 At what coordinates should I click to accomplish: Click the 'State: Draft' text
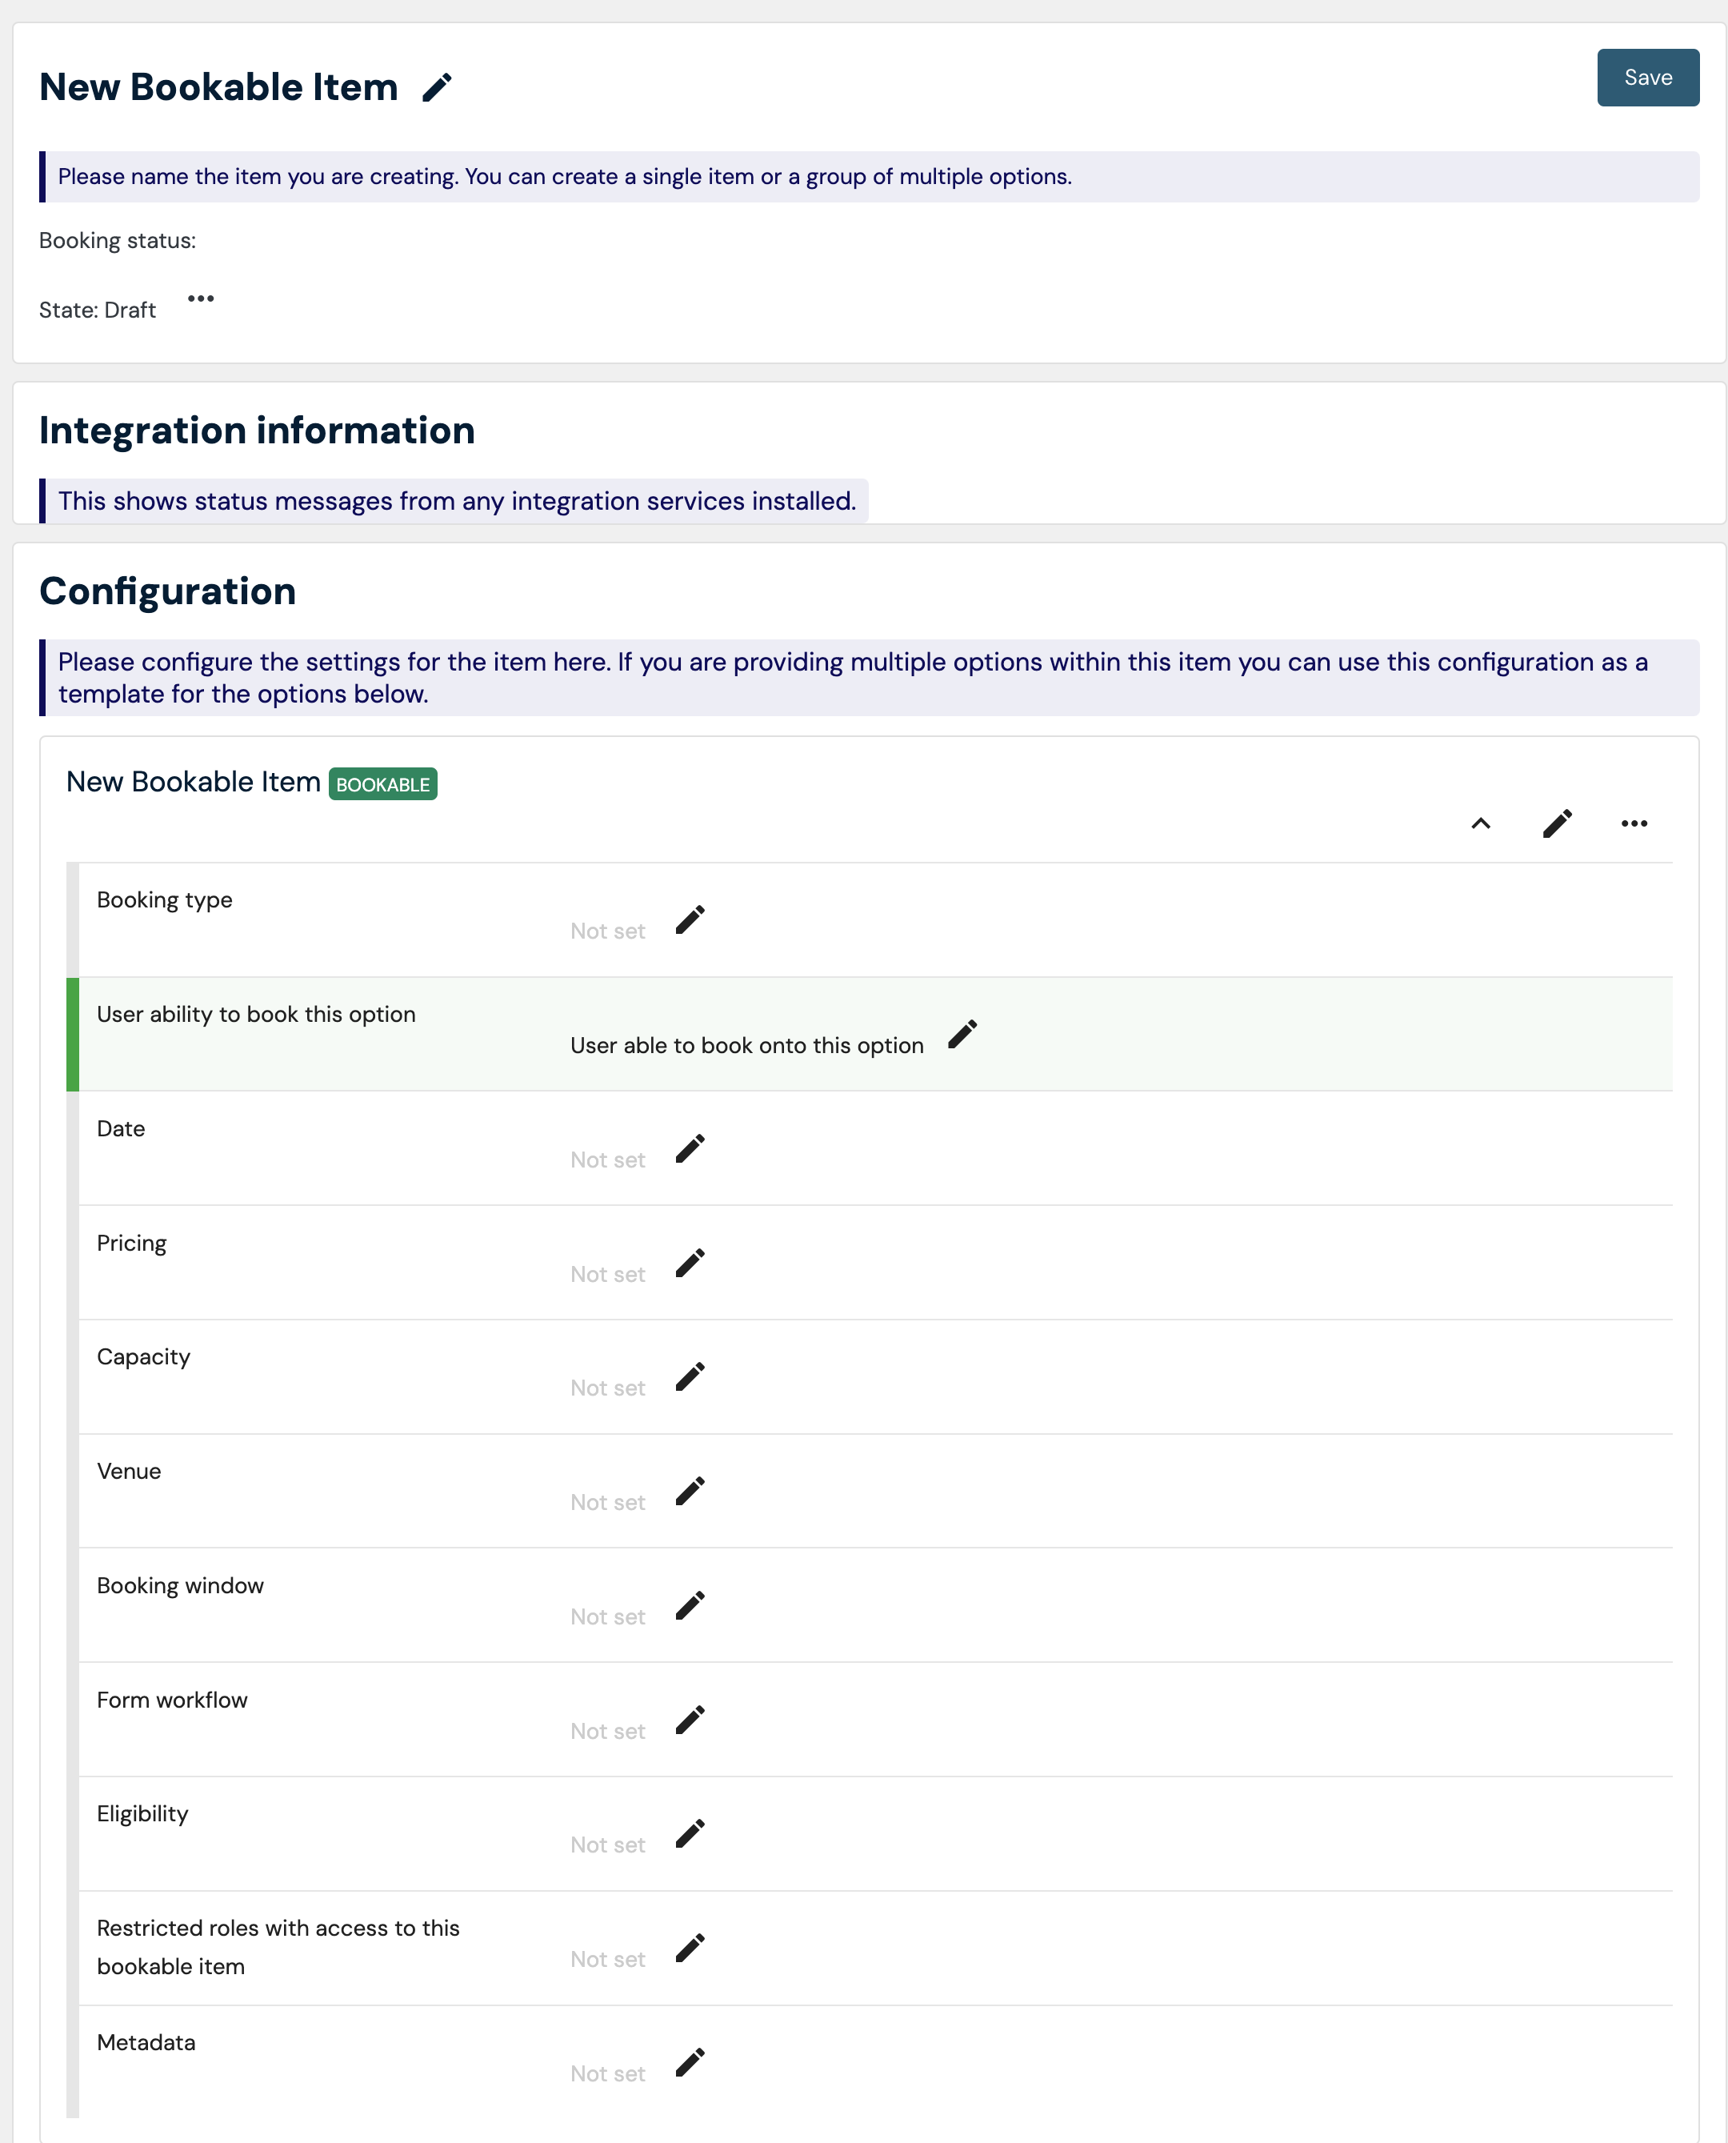coord(98,310)
